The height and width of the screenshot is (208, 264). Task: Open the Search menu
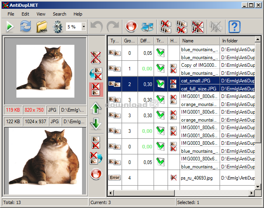click(x=60, y=14)
